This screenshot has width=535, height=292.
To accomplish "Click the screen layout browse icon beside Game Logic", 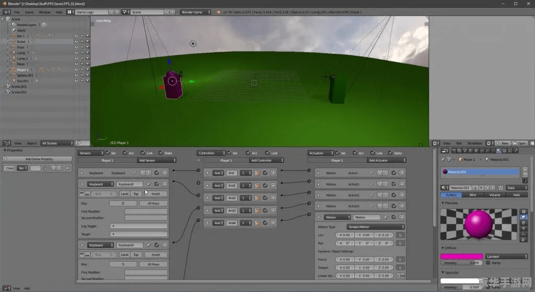I will [x=69, y=12].
